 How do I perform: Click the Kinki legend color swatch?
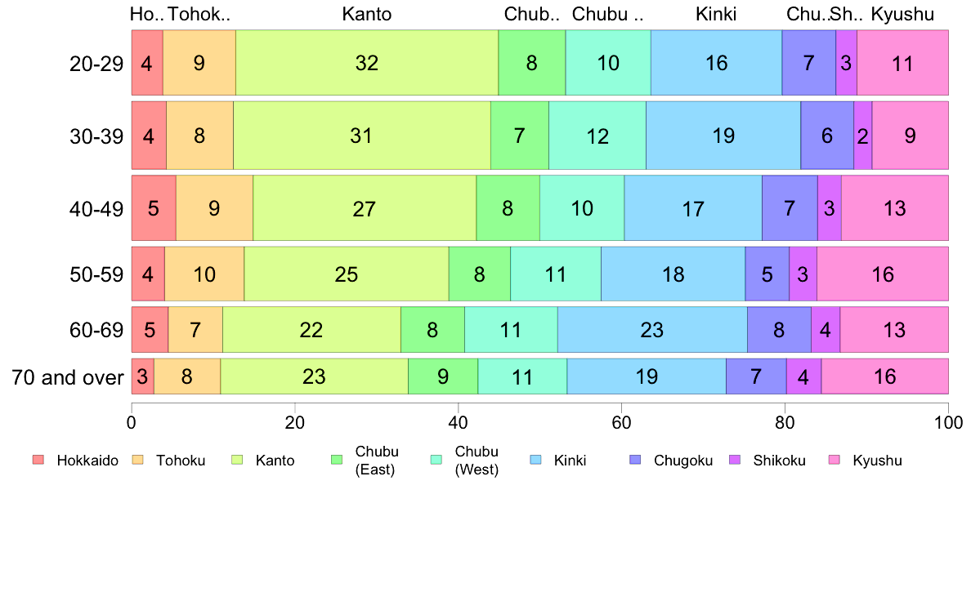[x=535, y=460]
